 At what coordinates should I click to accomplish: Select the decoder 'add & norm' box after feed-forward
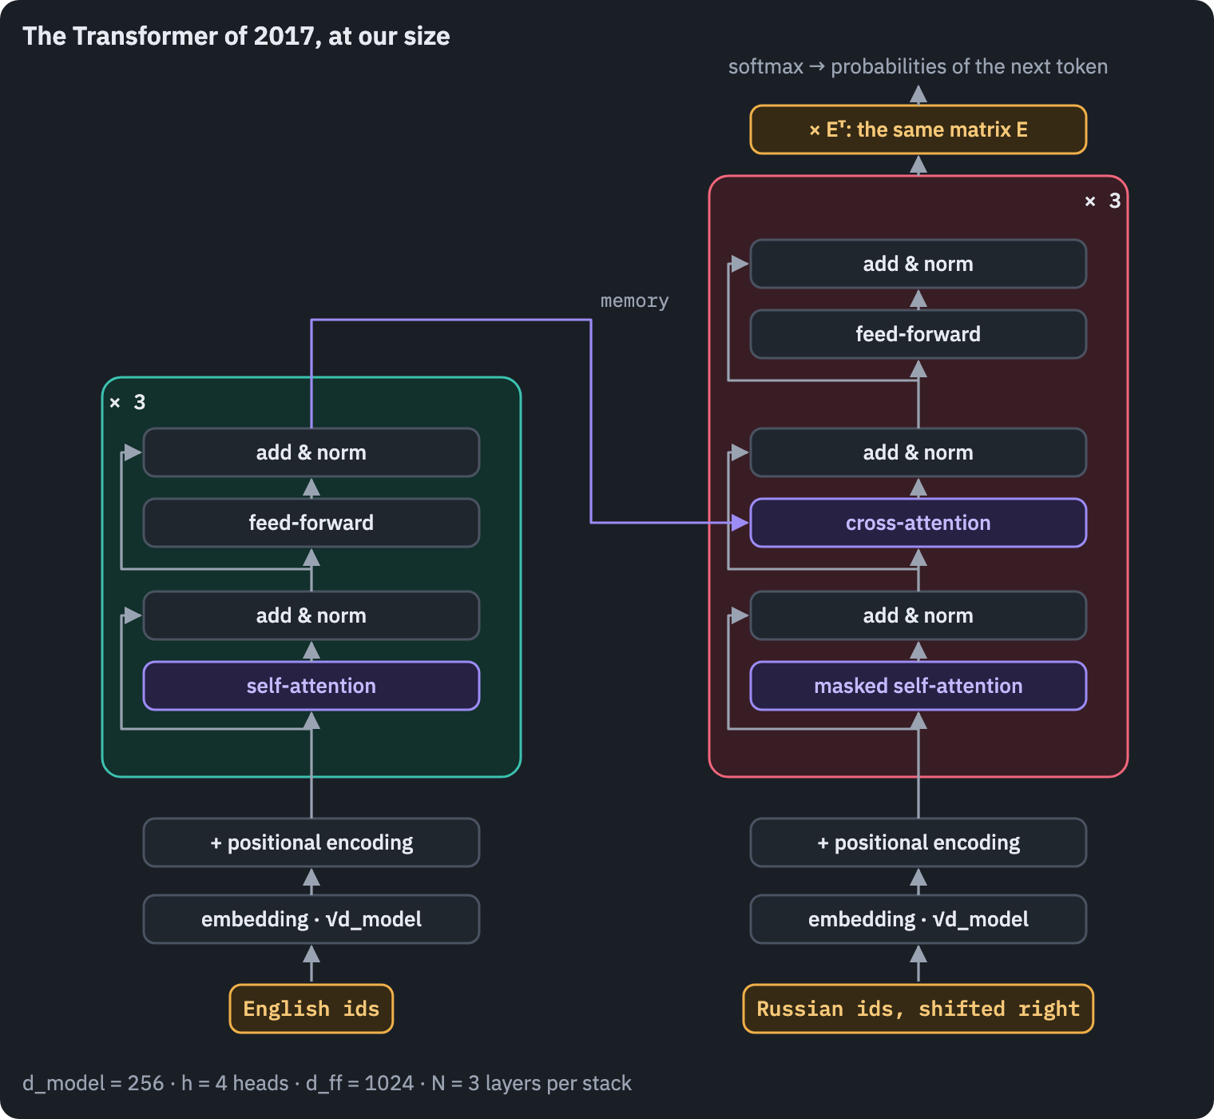point(918,264)
